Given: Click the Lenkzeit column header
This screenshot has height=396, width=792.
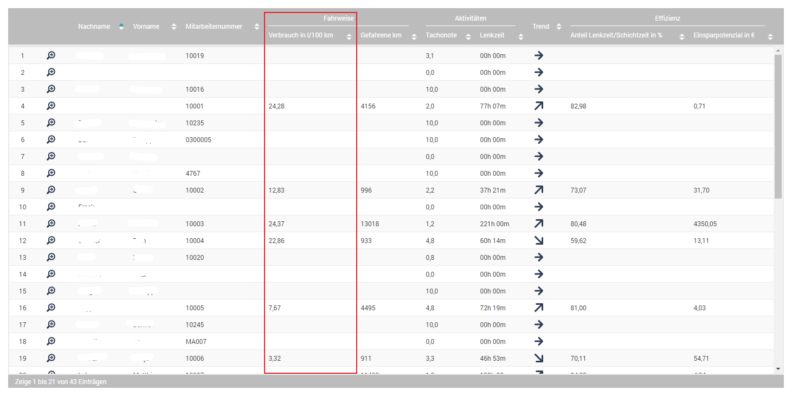Looking at the screenshot, I should point(492,36).
